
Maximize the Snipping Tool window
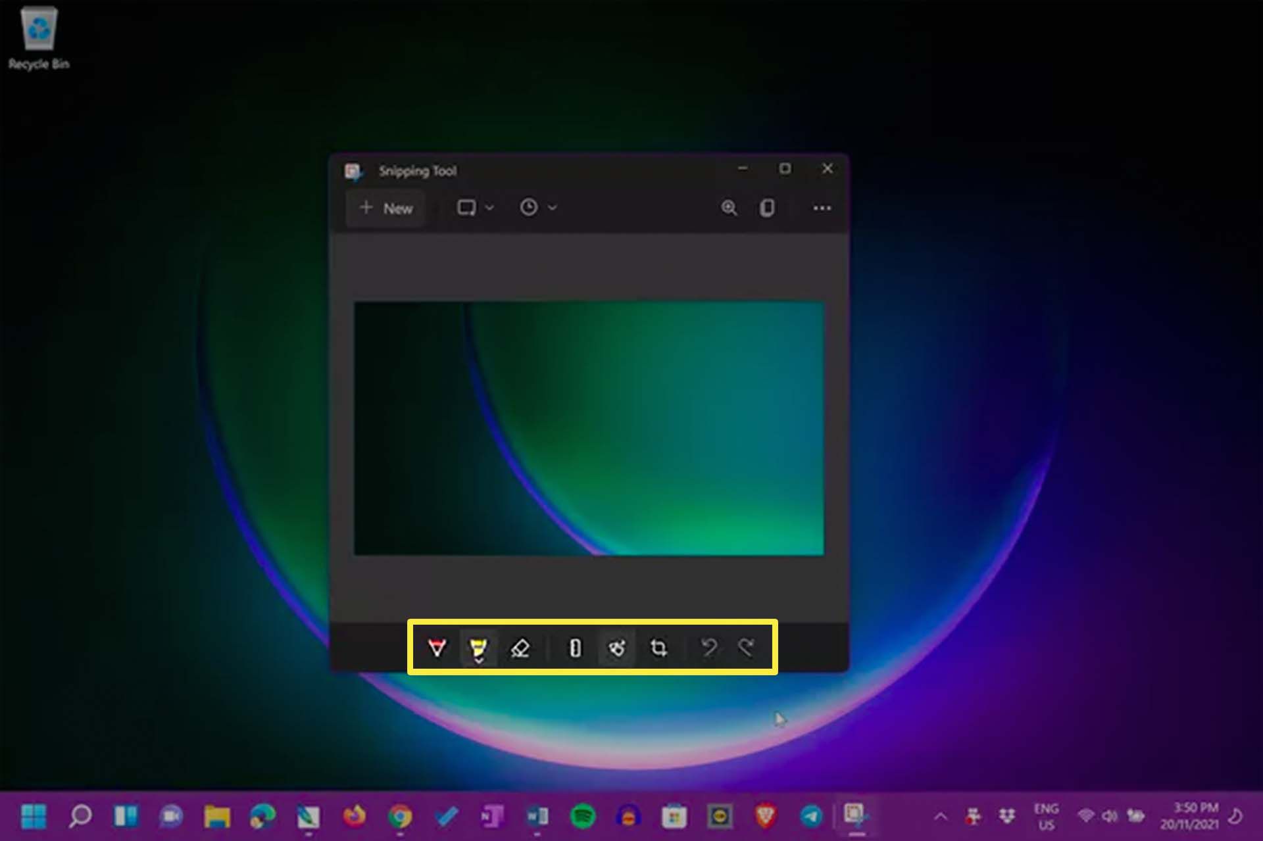(x=785, y=168)
